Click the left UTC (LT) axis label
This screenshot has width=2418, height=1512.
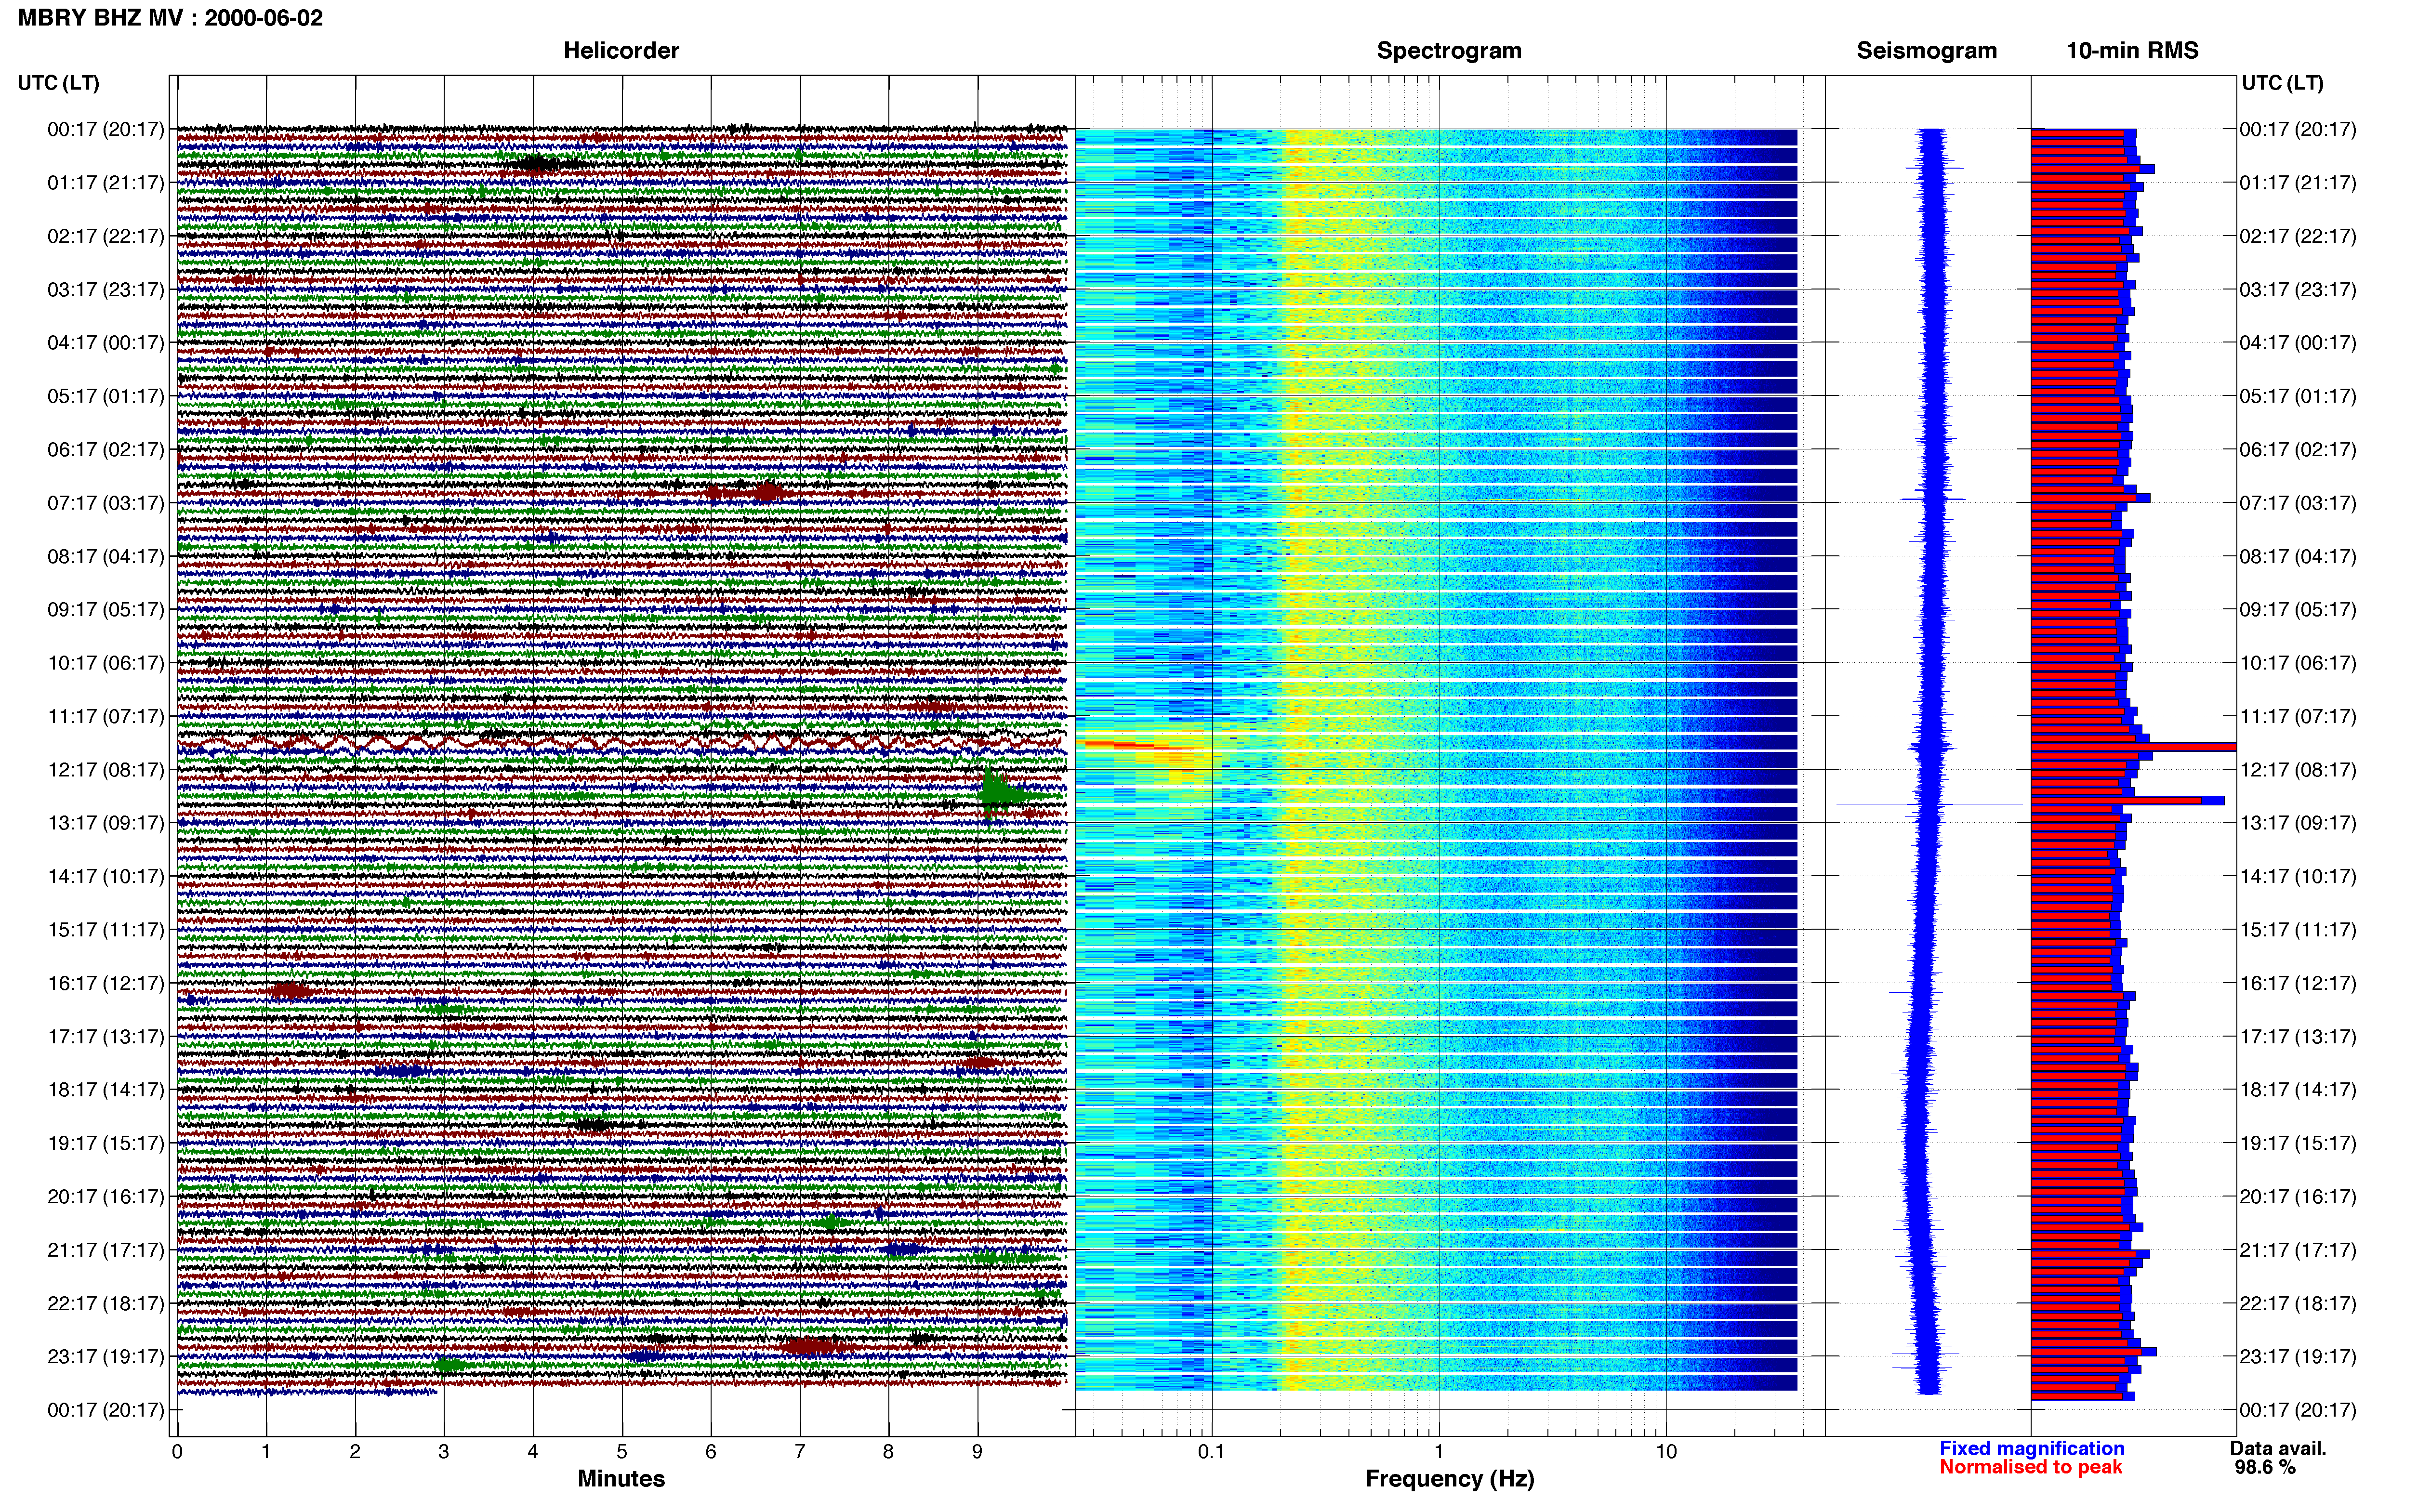59,83
